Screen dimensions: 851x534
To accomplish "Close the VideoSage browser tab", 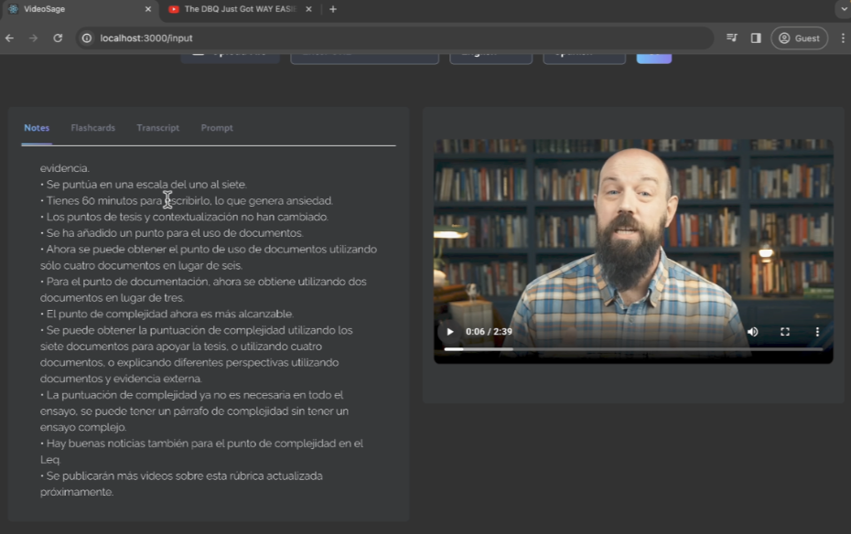I will [148, 9].
